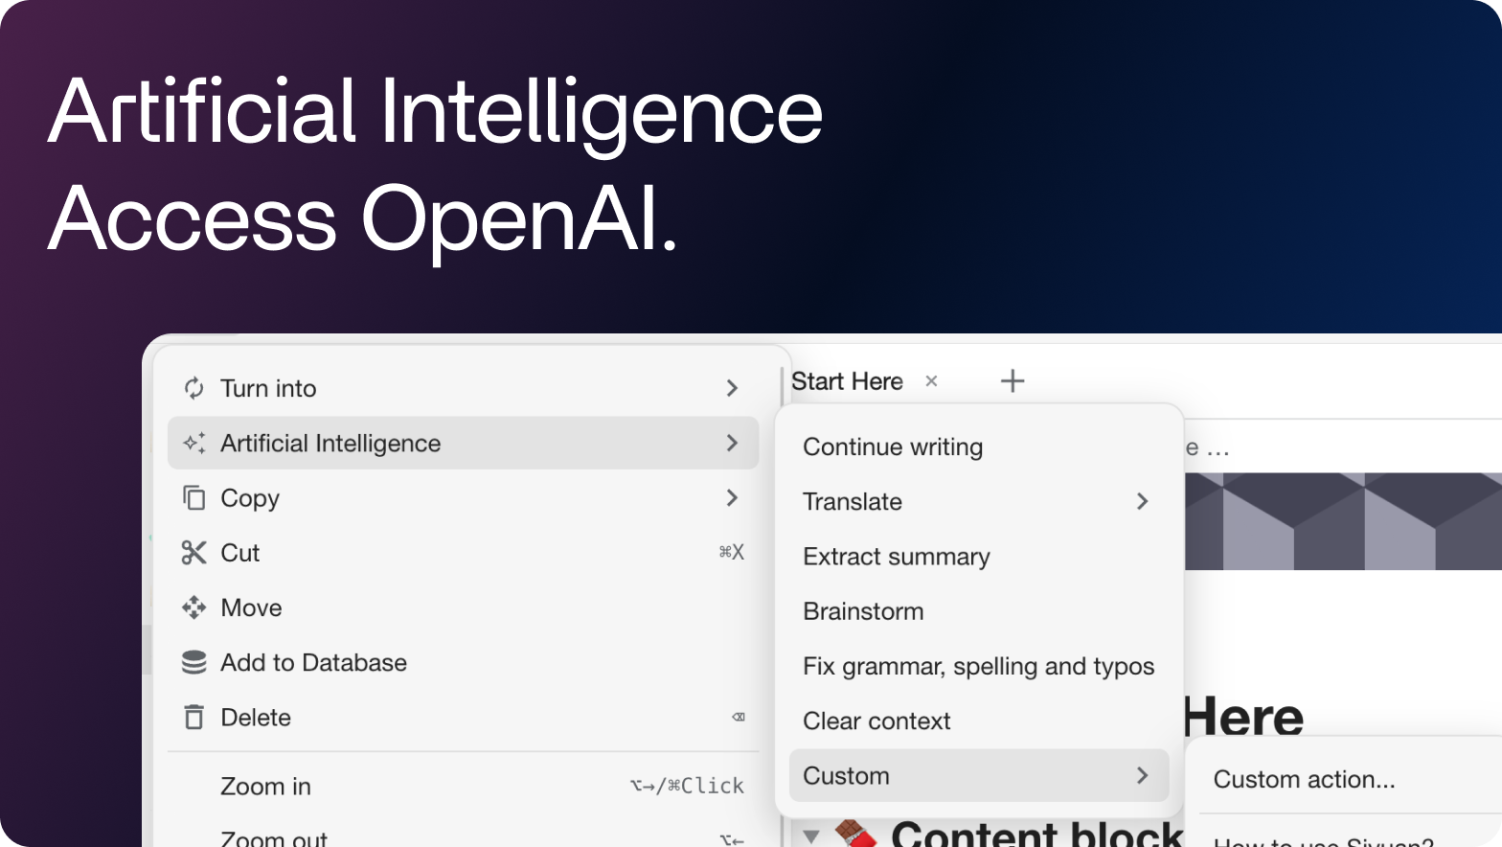The height and width of the screenshot is (847, 1502).
Task: Click the Copy icon in context menu
Action: [x=194, y=498]
